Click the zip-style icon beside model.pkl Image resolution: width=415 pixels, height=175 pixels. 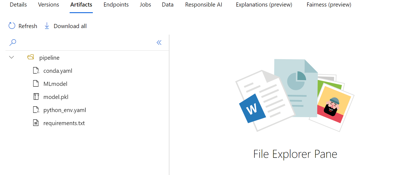pos(36,96)
